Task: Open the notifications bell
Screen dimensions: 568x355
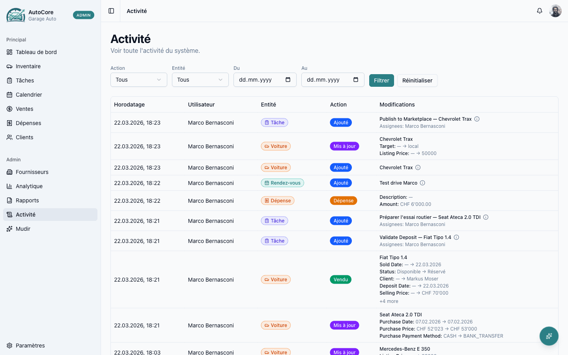Action: 540,11
